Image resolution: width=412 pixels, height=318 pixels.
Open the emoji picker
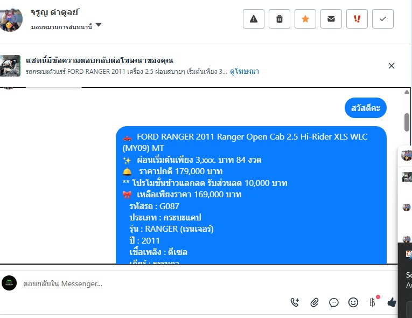pyautogui.click(x=353, y=302)
